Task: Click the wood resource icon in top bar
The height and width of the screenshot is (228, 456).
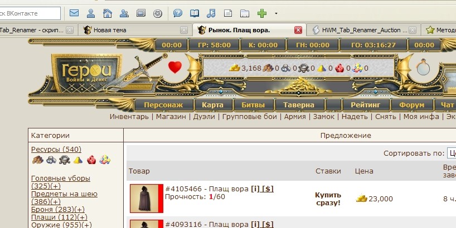Action: point(268,68)
